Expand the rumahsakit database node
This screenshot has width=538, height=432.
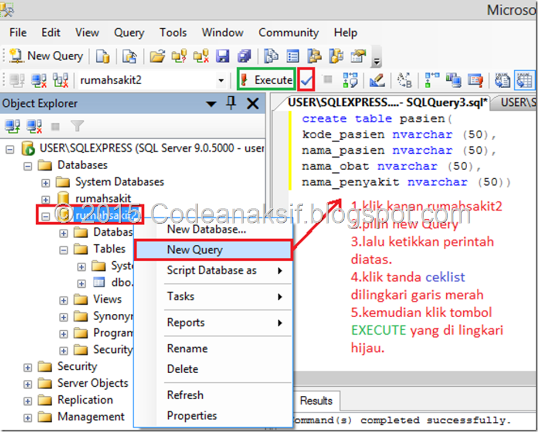[x=46, y=200]
